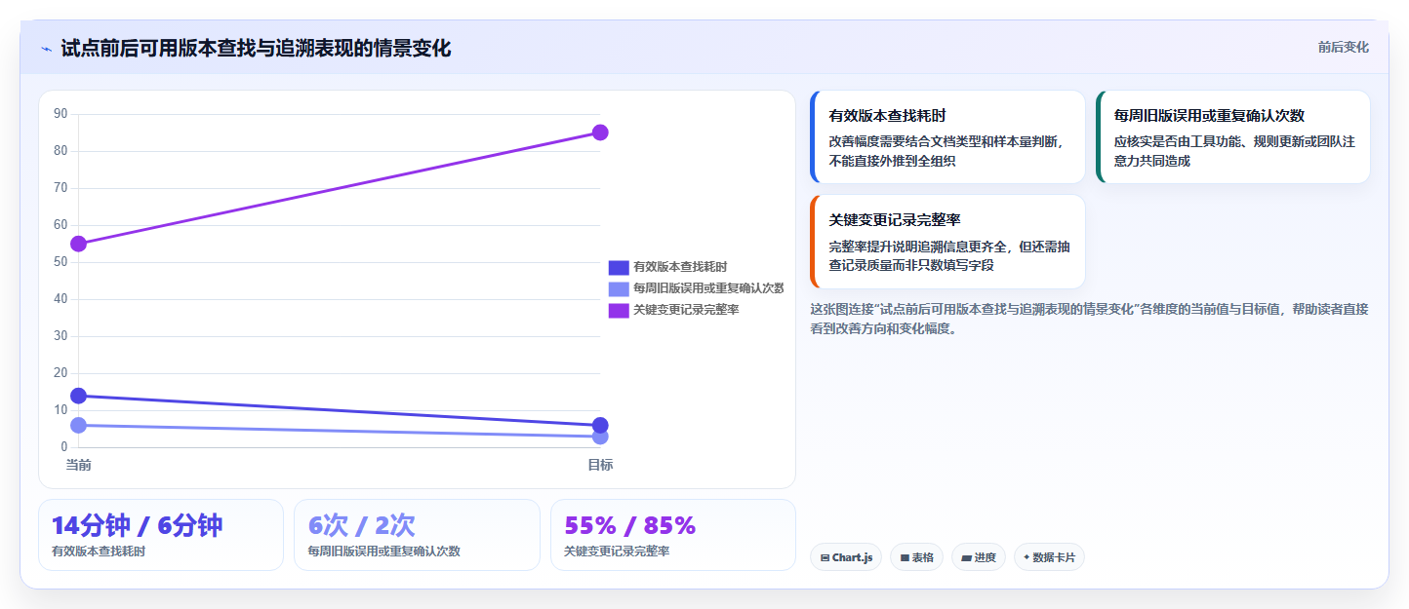
Task: Click the 当前 x-axis label
Action: [x=78, y=465]
